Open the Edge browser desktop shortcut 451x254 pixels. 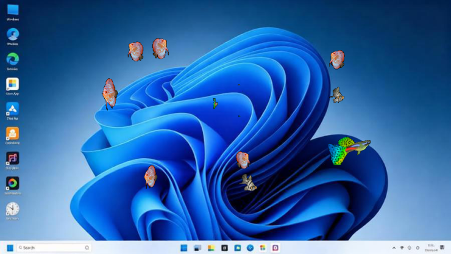12,59
